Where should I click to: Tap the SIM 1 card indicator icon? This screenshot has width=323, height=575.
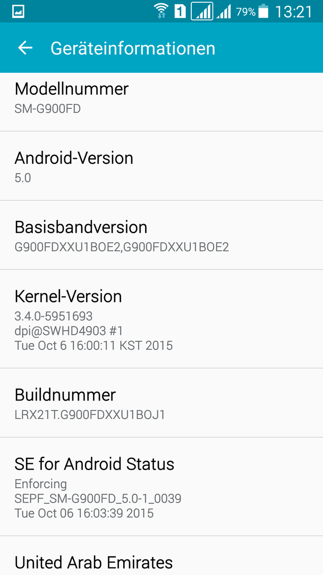(180, 12)
